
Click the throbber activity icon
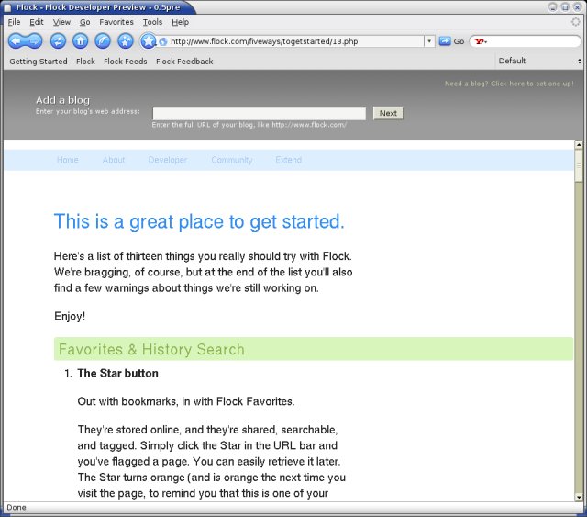576,22
